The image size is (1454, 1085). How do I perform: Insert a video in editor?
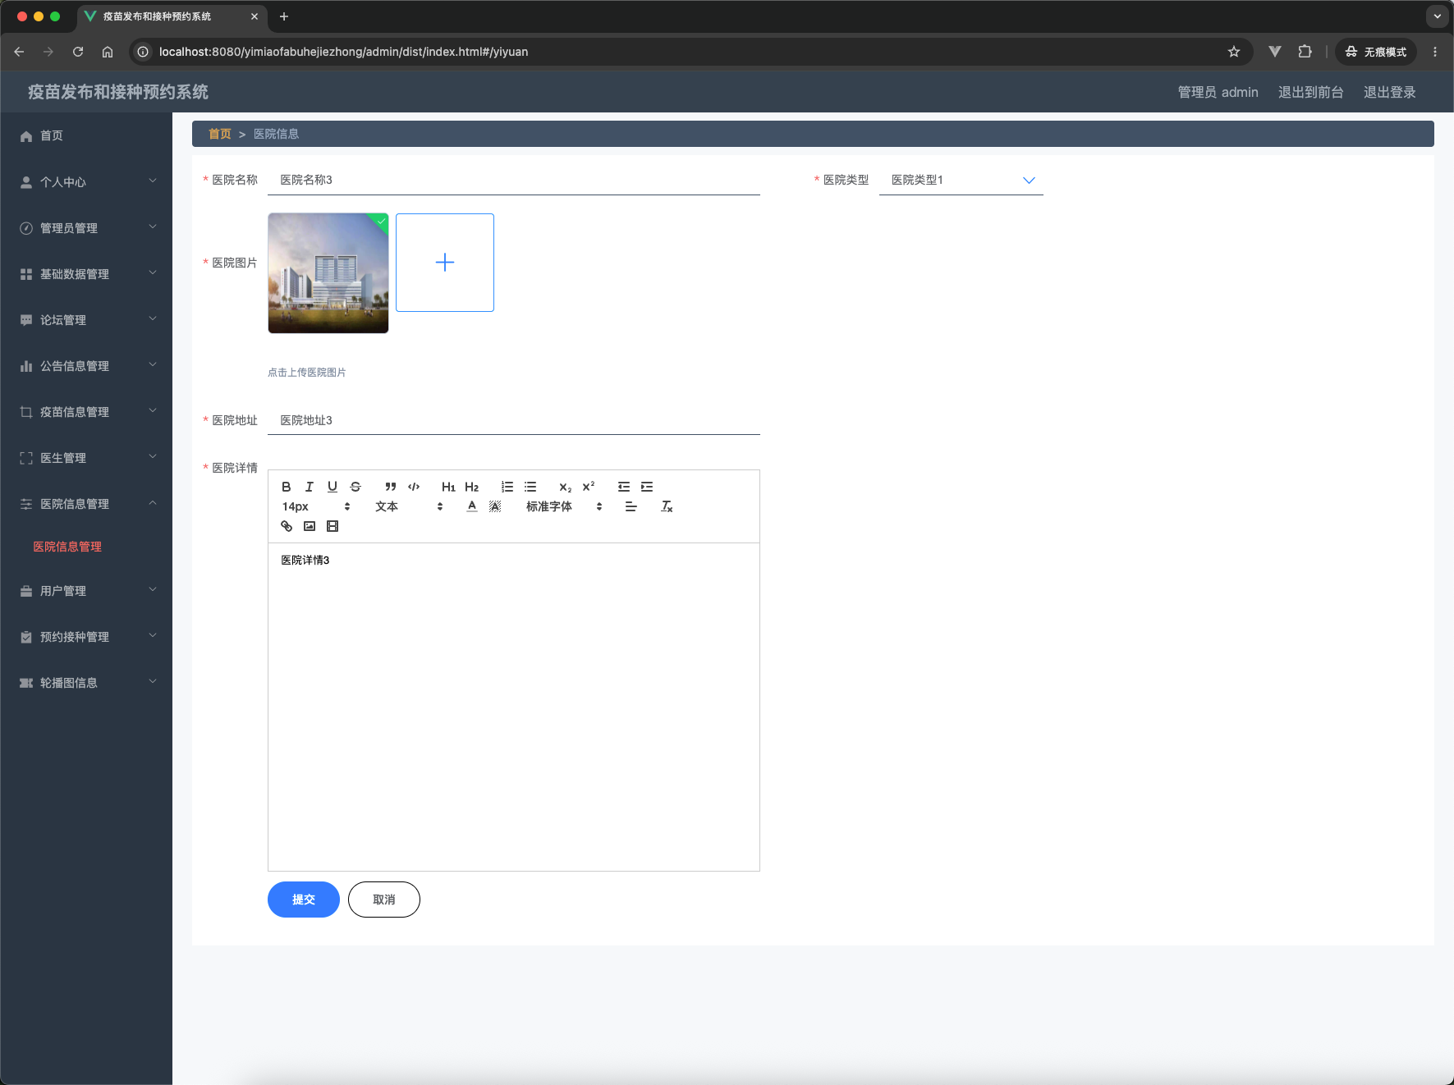coord(333,526)
